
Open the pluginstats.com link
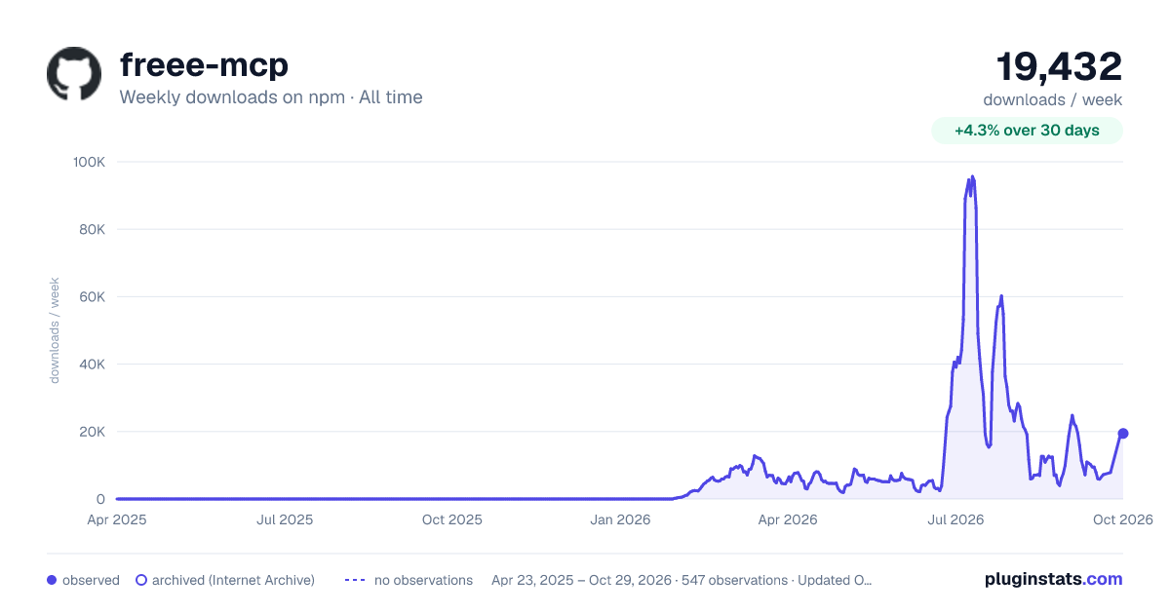(x=1054, y=579)
